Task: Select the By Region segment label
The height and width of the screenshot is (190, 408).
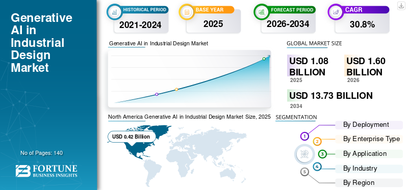Action: point(369,183)
